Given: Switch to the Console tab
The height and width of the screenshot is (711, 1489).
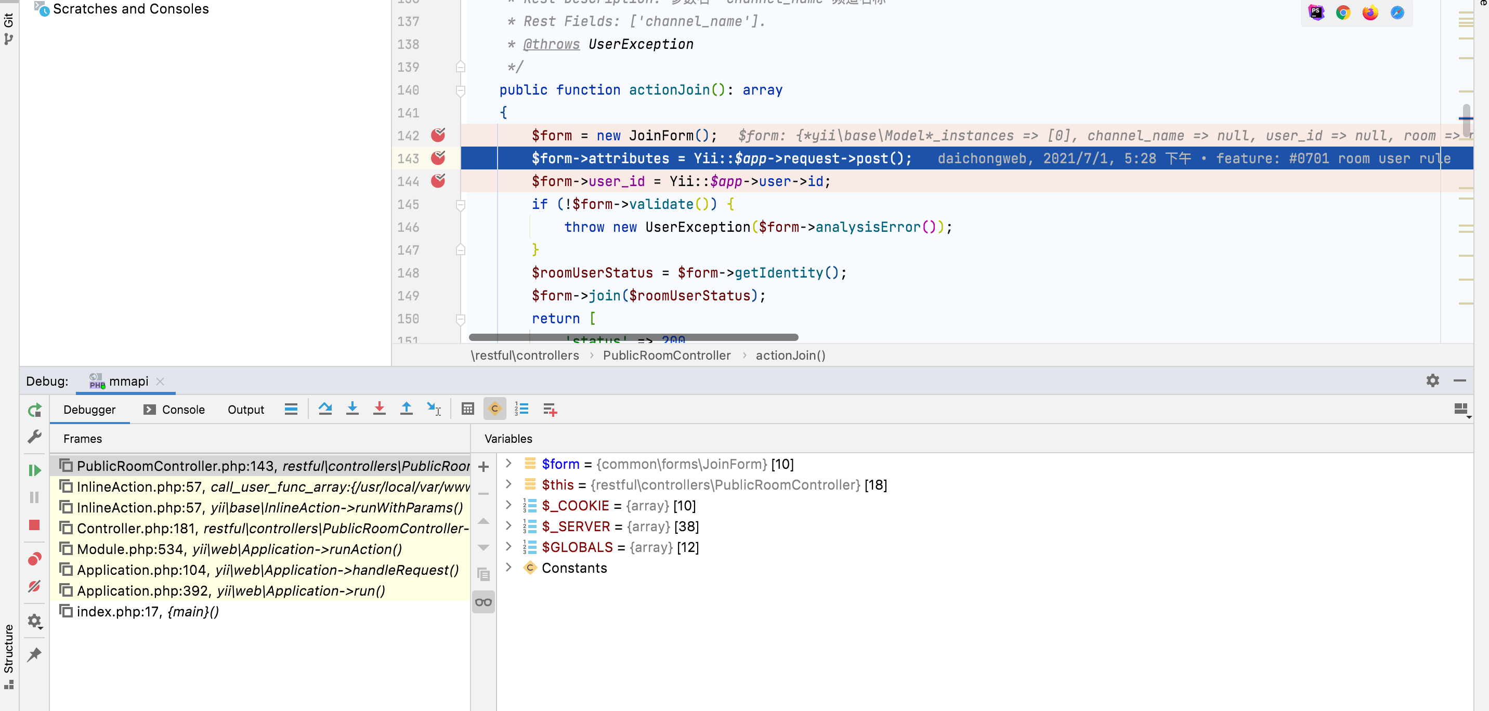Looking at the screenshot, I should pos(174,409).
